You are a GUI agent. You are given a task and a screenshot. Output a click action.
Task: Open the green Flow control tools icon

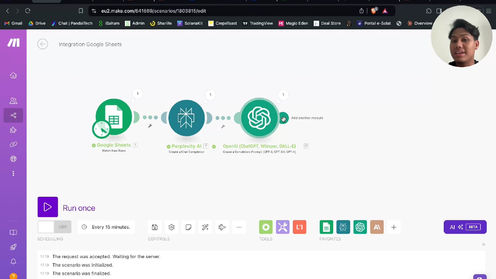click(266, 227)
